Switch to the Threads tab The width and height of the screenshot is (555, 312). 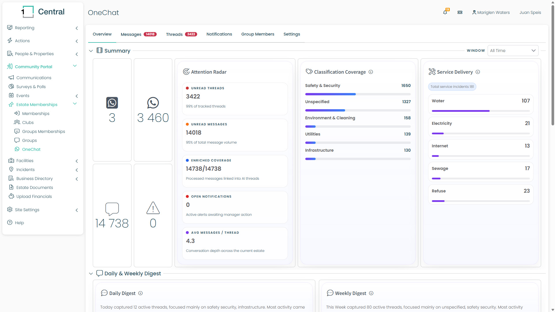tap(181, 34)
